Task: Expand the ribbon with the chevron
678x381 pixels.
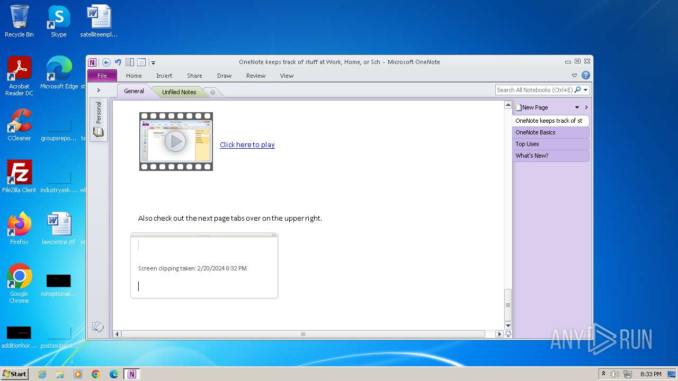Action: point(575,76)
